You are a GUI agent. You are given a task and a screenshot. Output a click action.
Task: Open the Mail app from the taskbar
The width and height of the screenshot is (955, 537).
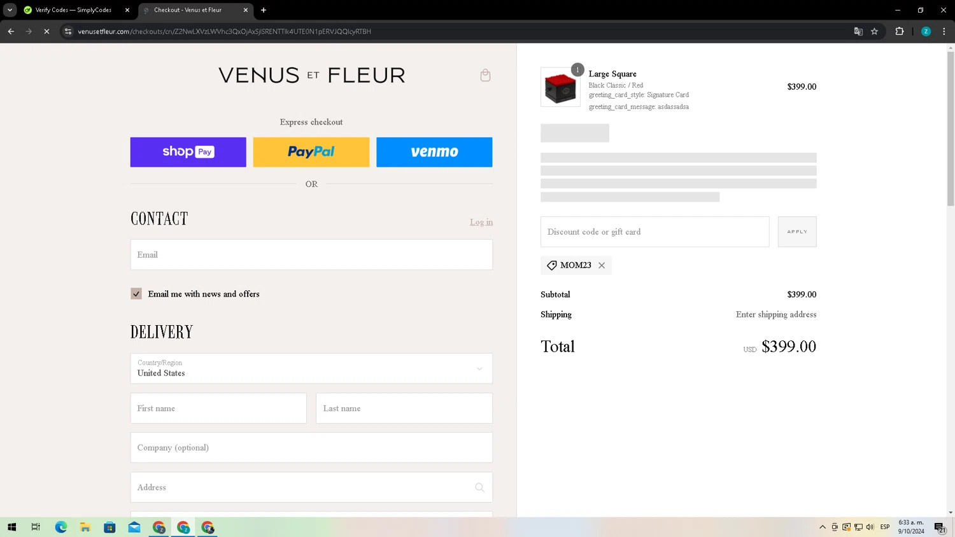[134, 527]
